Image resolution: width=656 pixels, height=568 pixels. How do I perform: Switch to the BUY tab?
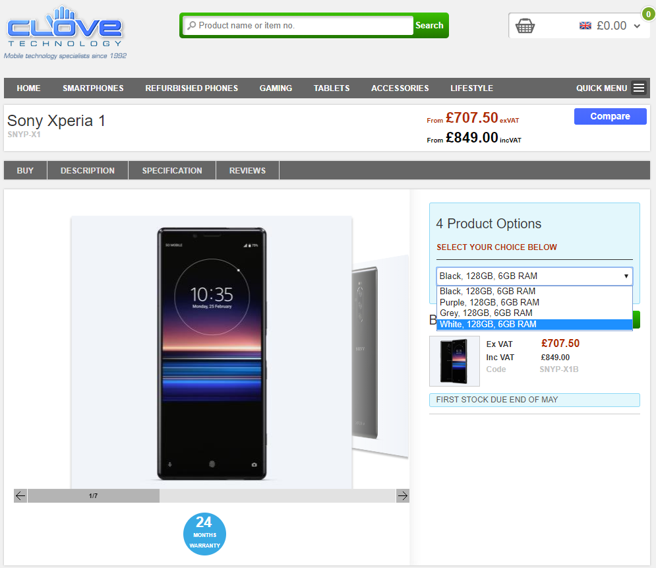[25, 170]
